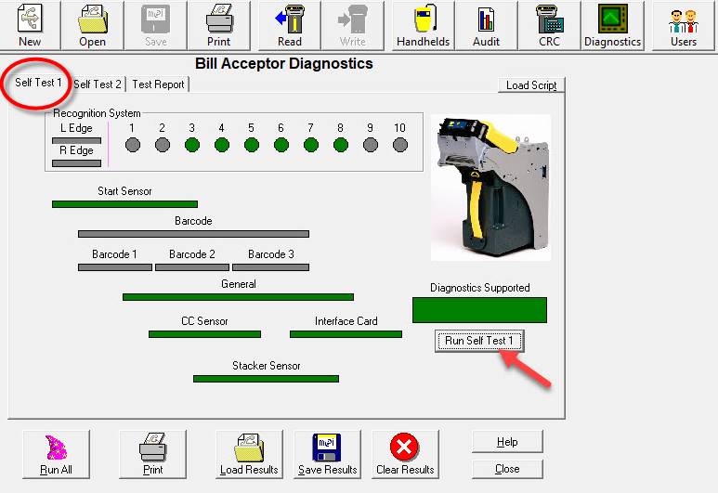
Task: Click the Read device toolbar icon
Action: [290, 26]
